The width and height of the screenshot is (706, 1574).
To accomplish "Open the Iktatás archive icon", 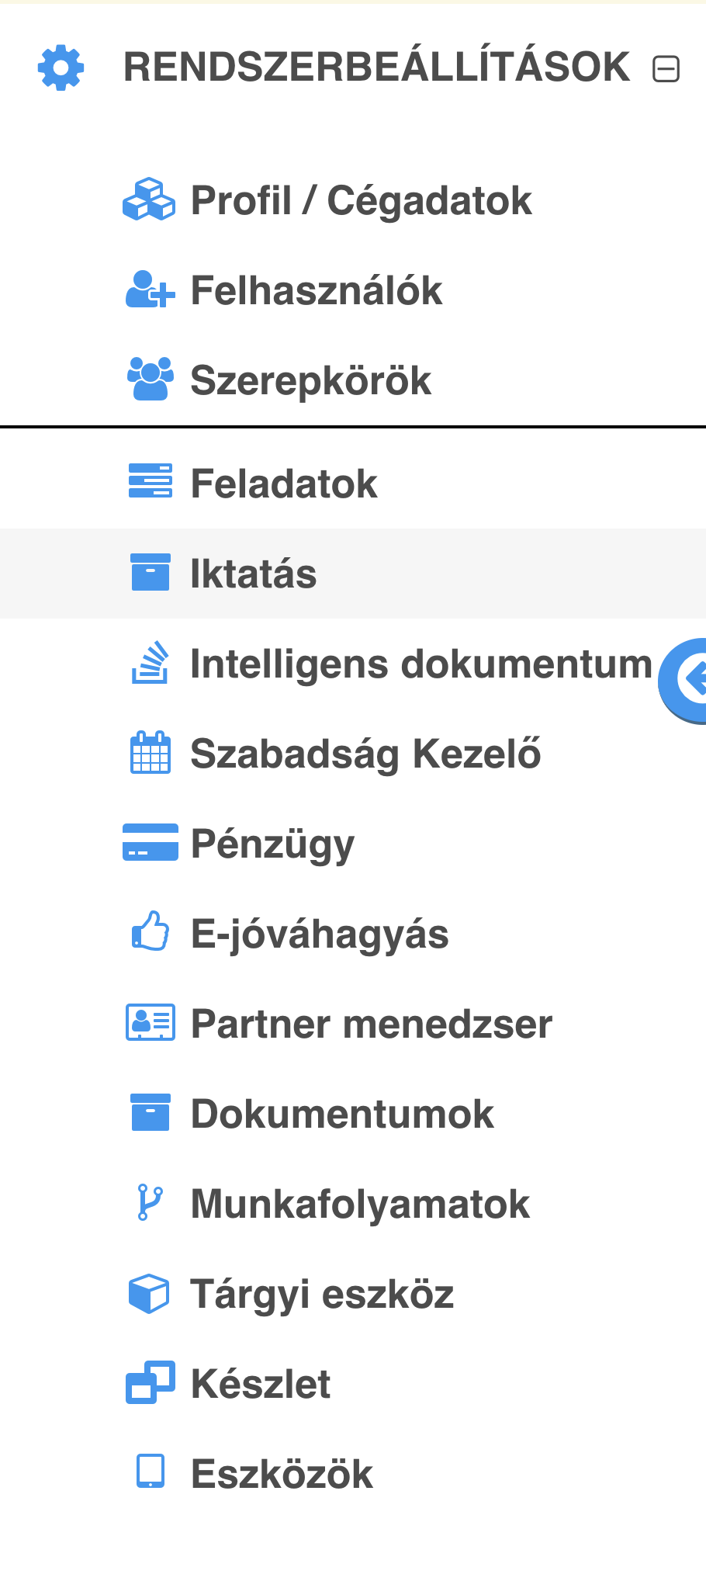I will pyautogui.click(x=150, y=574).
